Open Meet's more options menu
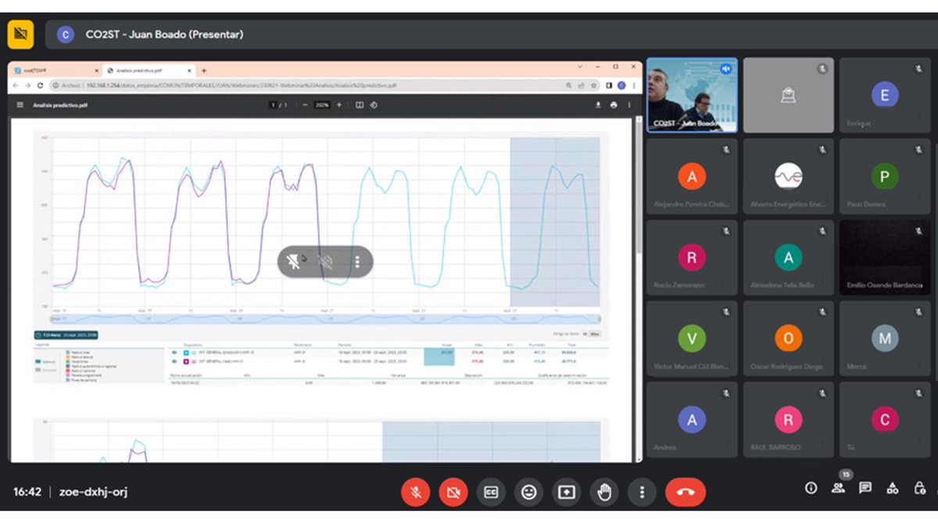The width and height of the screenshot is (938, 527). click(x=642, y=493)
